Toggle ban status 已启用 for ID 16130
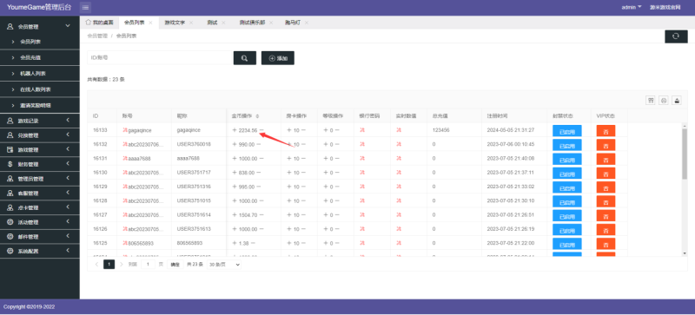The image size is (695, 315). 567,174
